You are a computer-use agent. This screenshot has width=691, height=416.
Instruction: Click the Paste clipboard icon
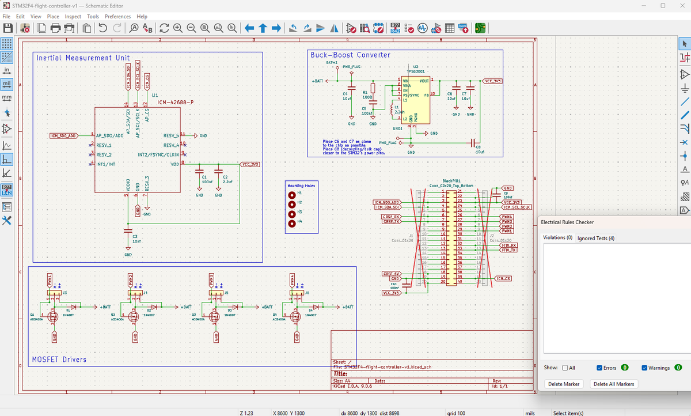coord(86,28)
